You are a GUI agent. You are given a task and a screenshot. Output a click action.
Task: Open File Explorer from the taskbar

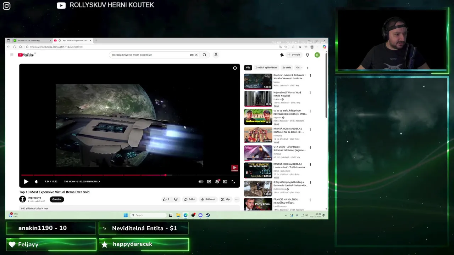click(178, 215)
